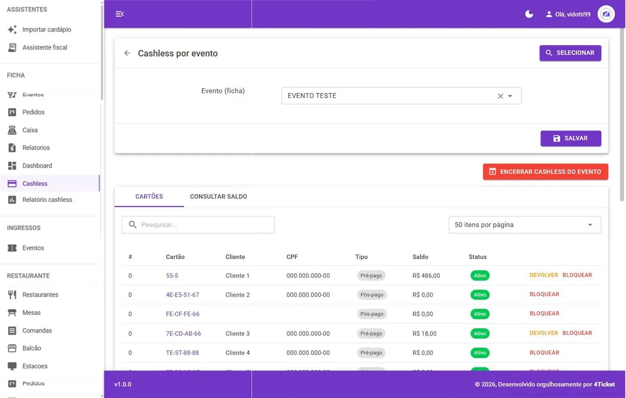Viewport: 626px width, 398px height.
Task: Click the Relatorios document icon
Action: coord(12,148)
